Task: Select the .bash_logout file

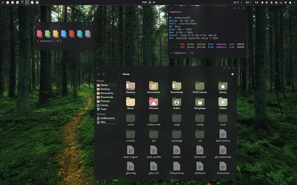Action: [x=130, y=152]
